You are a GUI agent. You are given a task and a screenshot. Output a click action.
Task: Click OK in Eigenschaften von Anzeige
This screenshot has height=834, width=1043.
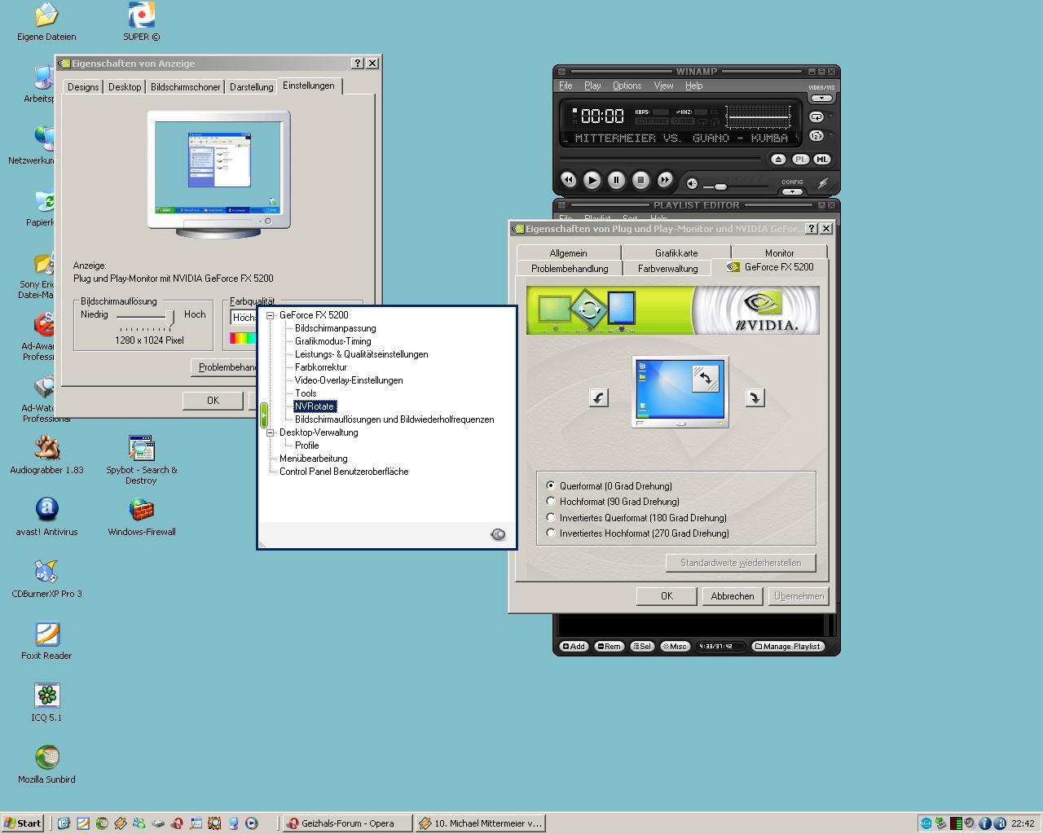pyautogui.click(x=213, y=401)
